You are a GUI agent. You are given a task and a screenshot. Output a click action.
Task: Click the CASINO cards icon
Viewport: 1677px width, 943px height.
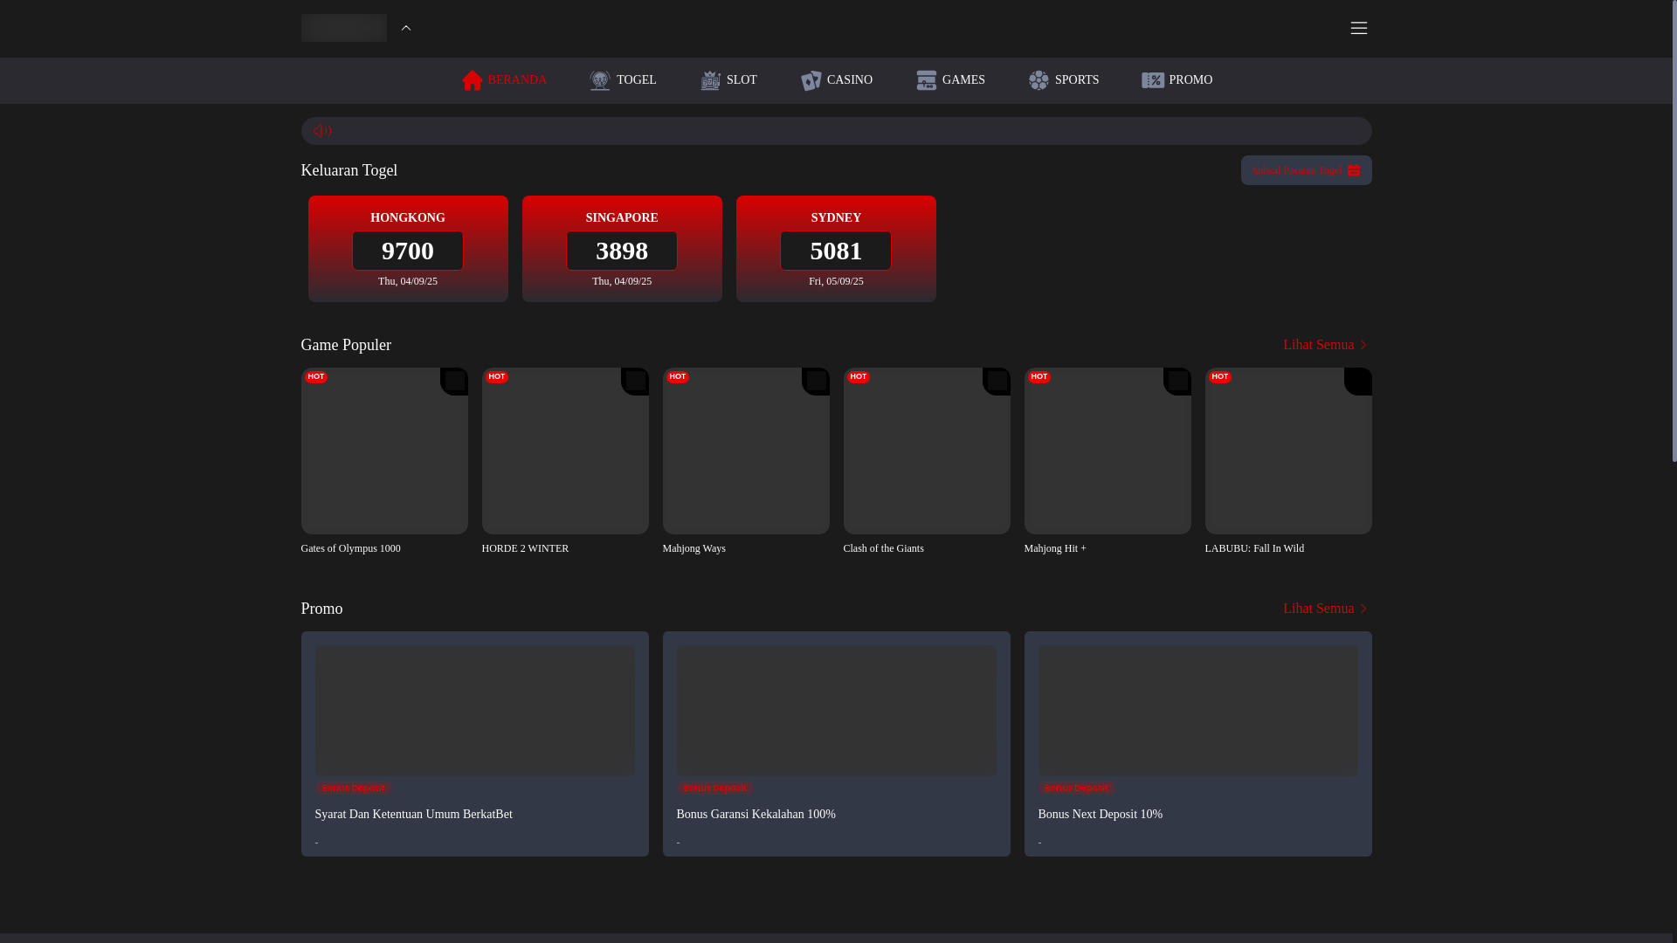point(811,80)
